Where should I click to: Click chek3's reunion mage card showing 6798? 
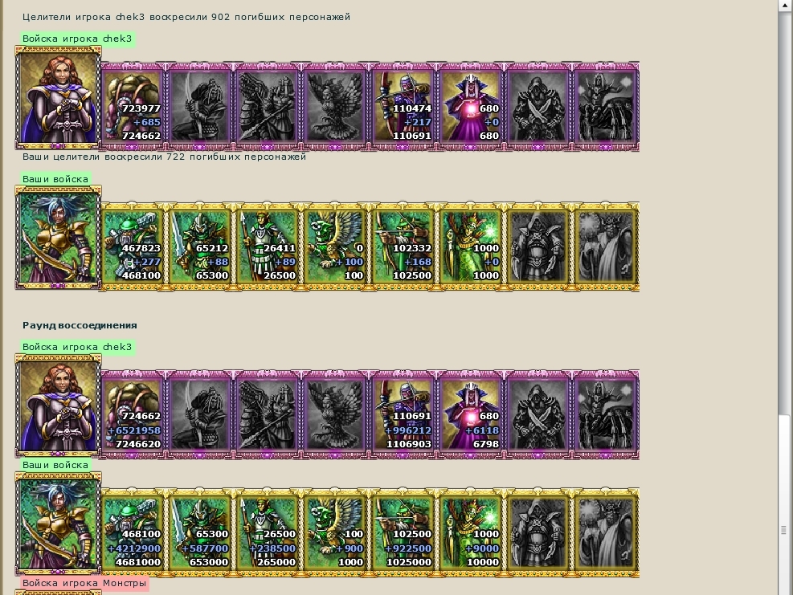pos(470,414)
